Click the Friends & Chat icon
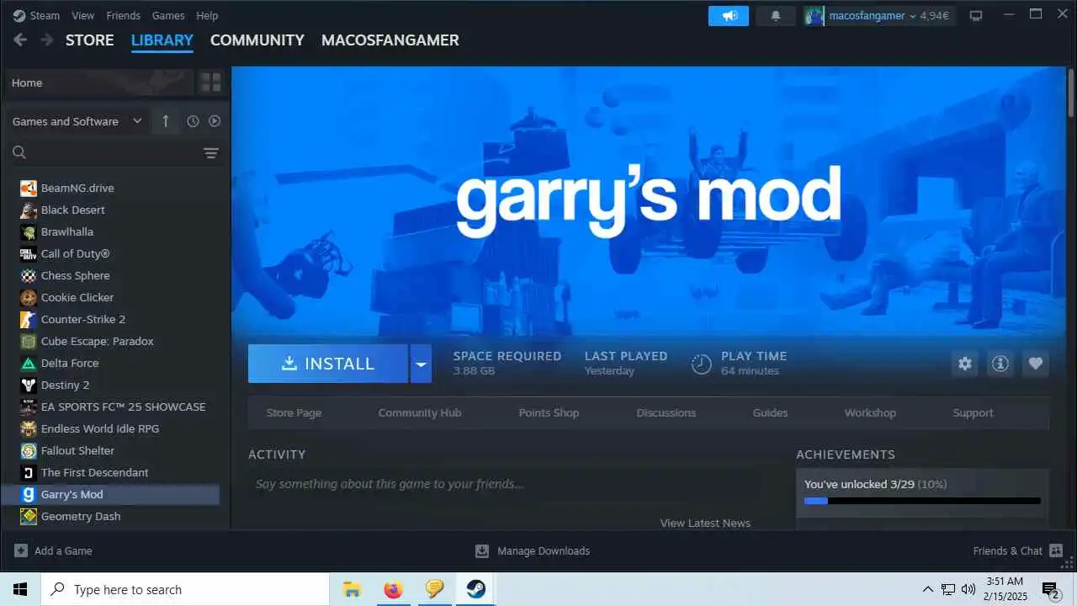This screenshot has height=606, width=1077. coord(1056,550)
